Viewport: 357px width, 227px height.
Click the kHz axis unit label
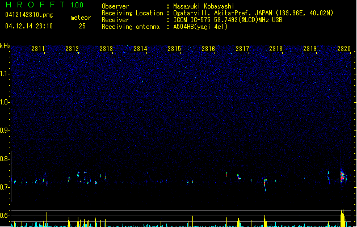[x=5, y=46]
